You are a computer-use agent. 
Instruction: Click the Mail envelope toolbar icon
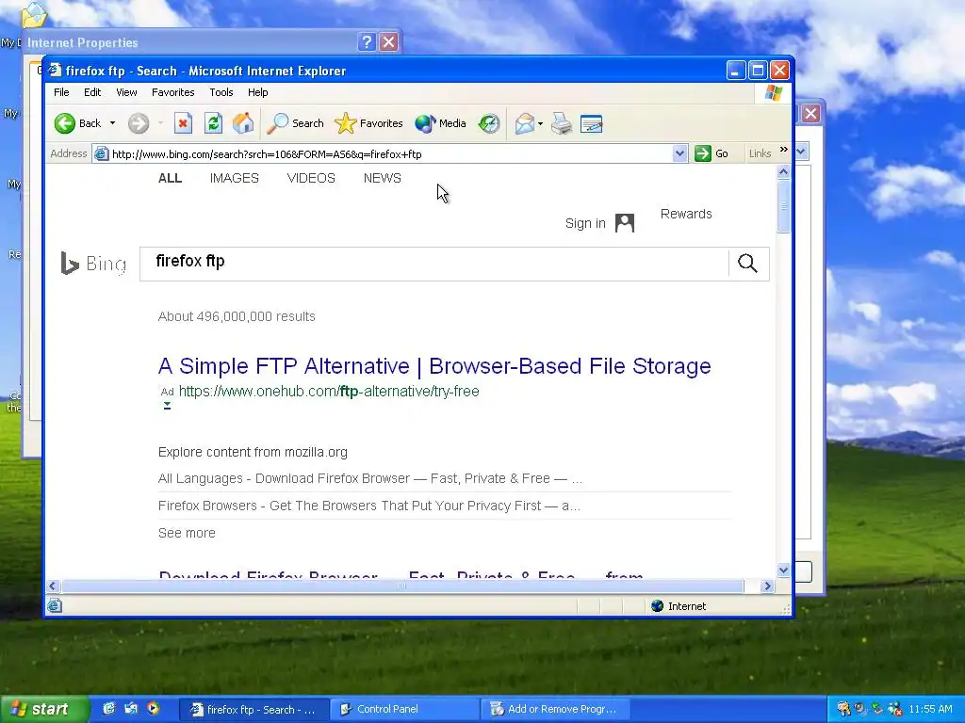[x=524, y=123]
